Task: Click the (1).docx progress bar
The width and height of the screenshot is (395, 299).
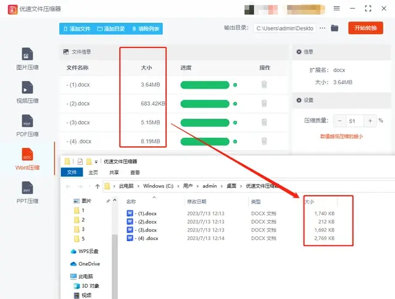Action: coord(205,85)
